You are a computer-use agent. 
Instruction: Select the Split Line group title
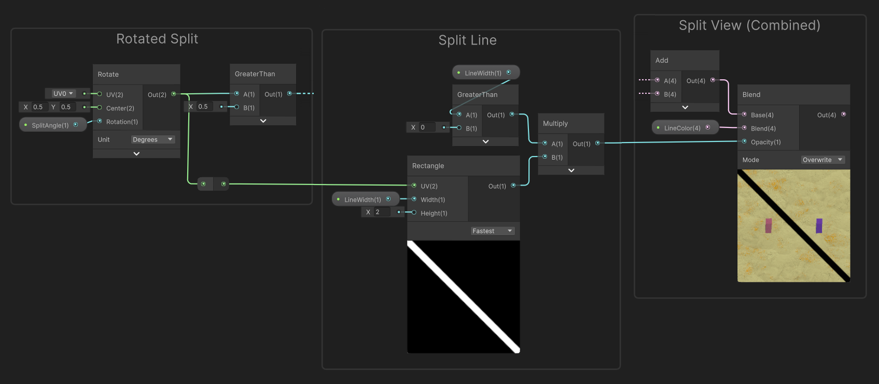click(x=467, y=40)
